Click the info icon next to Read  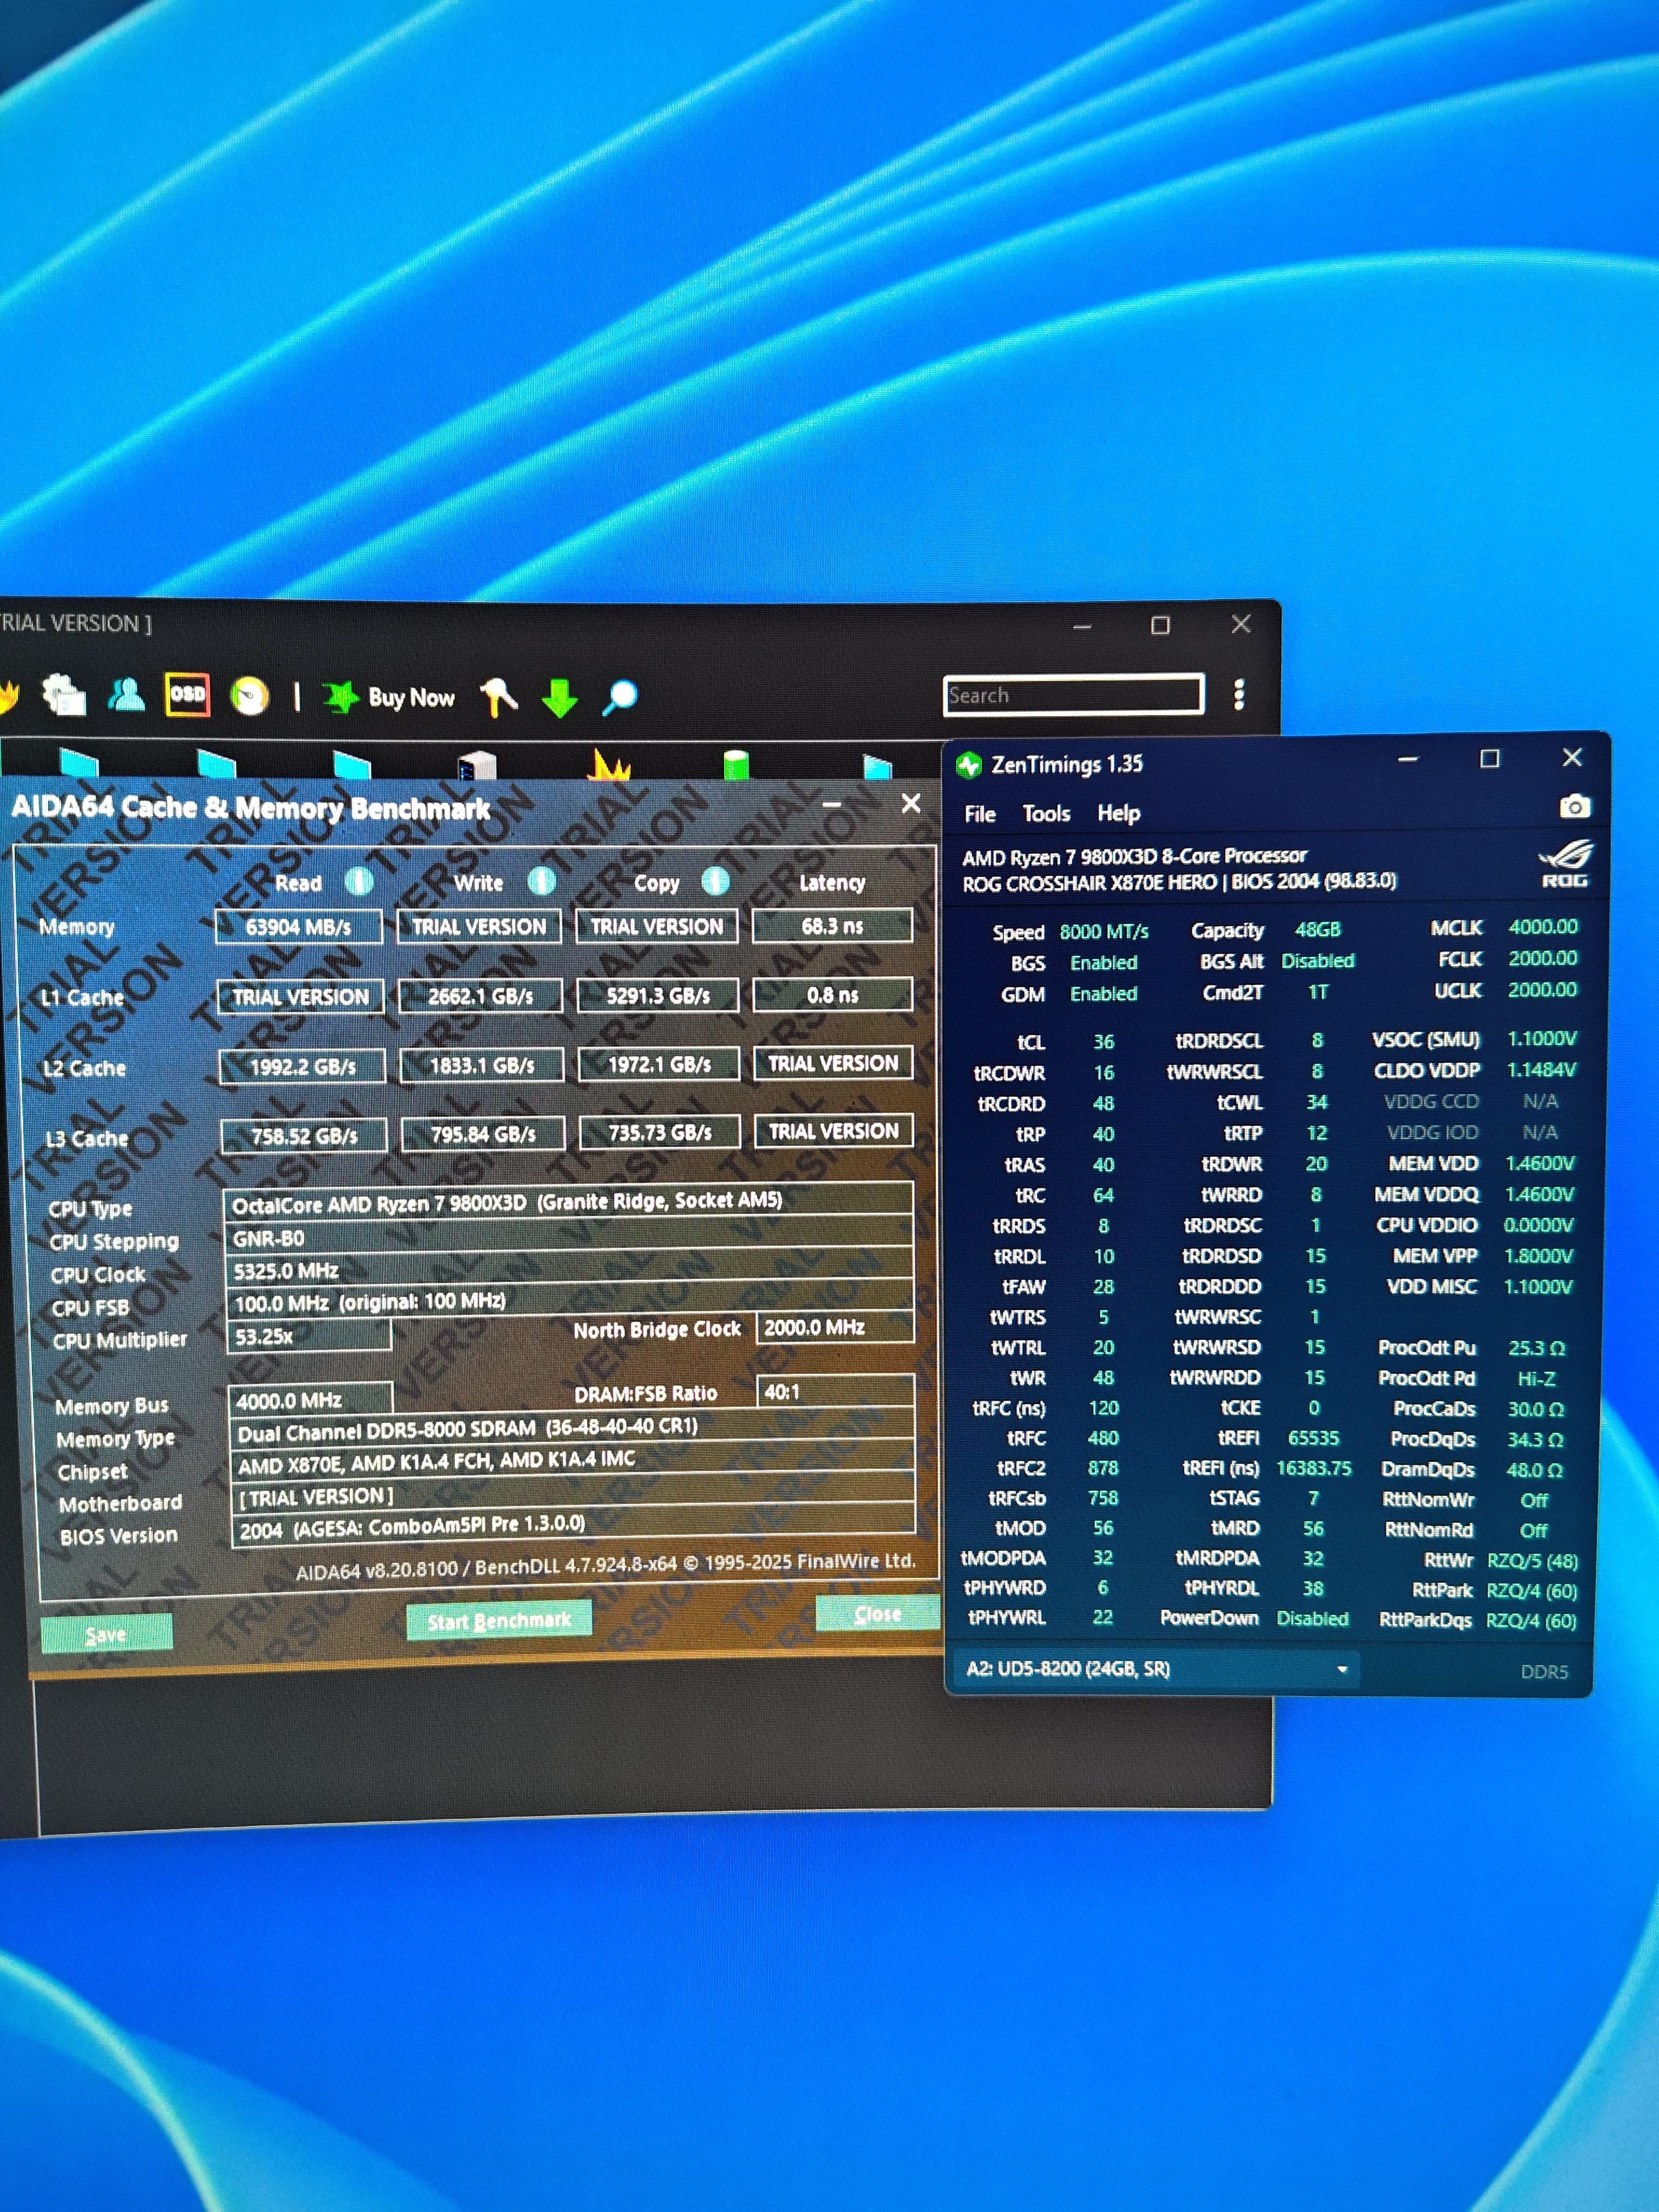click(x=359, y=881)
